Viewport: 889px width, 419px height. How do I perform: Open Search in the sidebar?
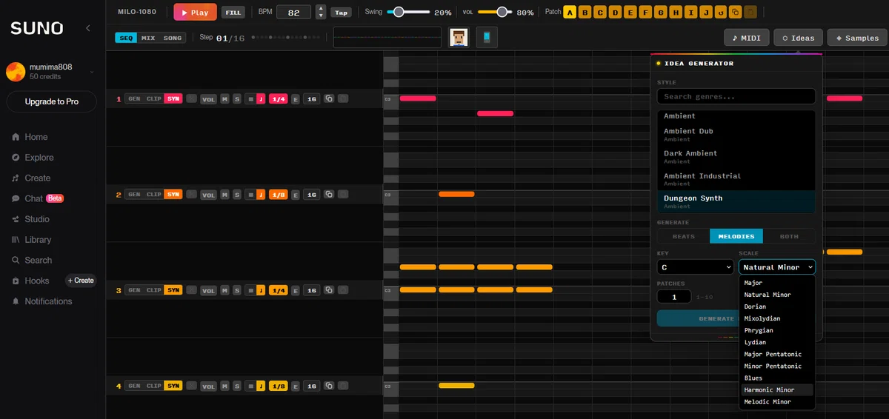(32, 261)
